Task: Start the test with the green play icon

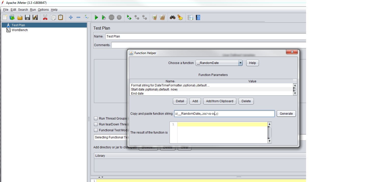Action: pyautogui.click(x=96, y=17)
